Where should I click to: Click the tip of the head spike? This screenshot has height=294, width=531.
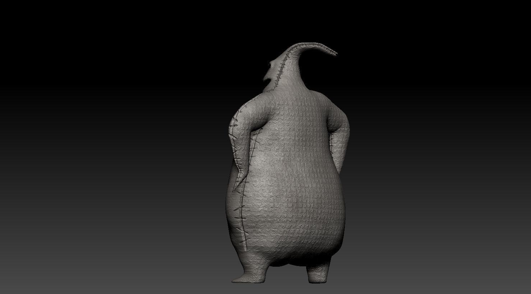[336, 54]
